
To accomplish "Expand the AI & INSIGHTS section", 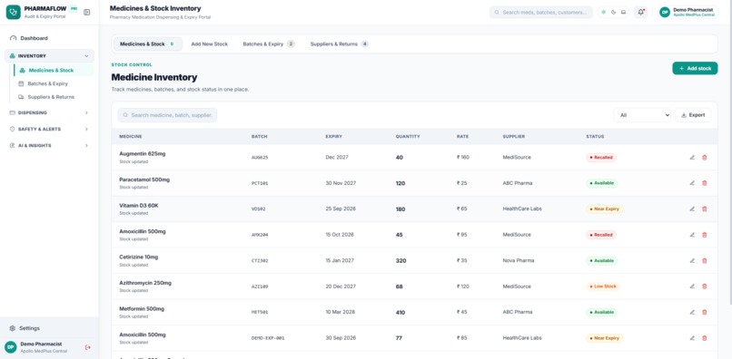I will click(49, 145).
